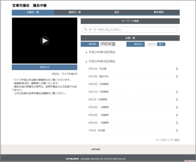Click the 宝塚市議会 footer link

96,149
